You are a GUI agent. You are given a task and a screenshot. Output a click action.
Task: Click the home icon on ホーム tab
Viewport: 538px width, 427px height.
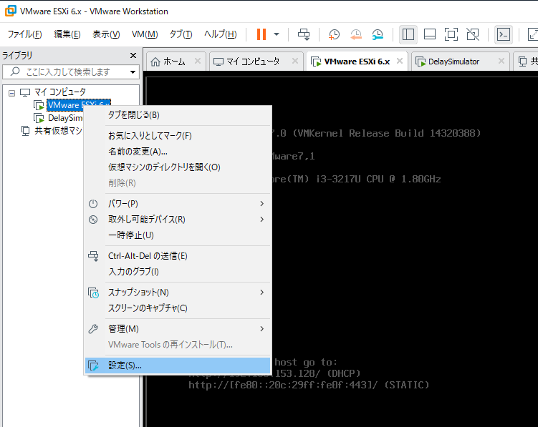point(155,62)
